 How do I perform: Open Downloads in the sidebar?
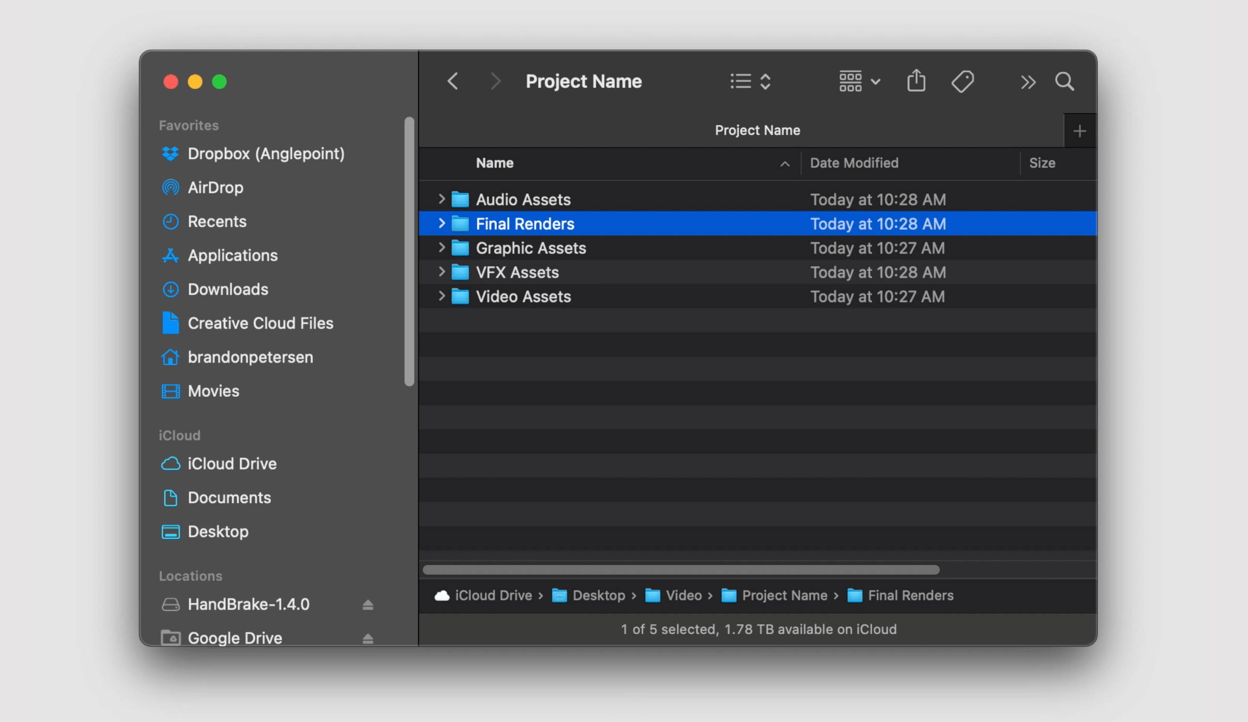tap(215, 289)
